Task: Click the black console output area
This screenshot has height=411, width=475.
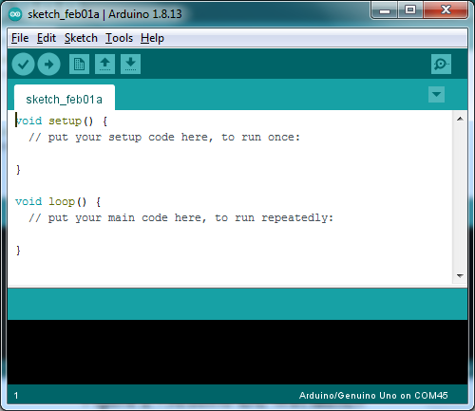Action: [237, 352]
